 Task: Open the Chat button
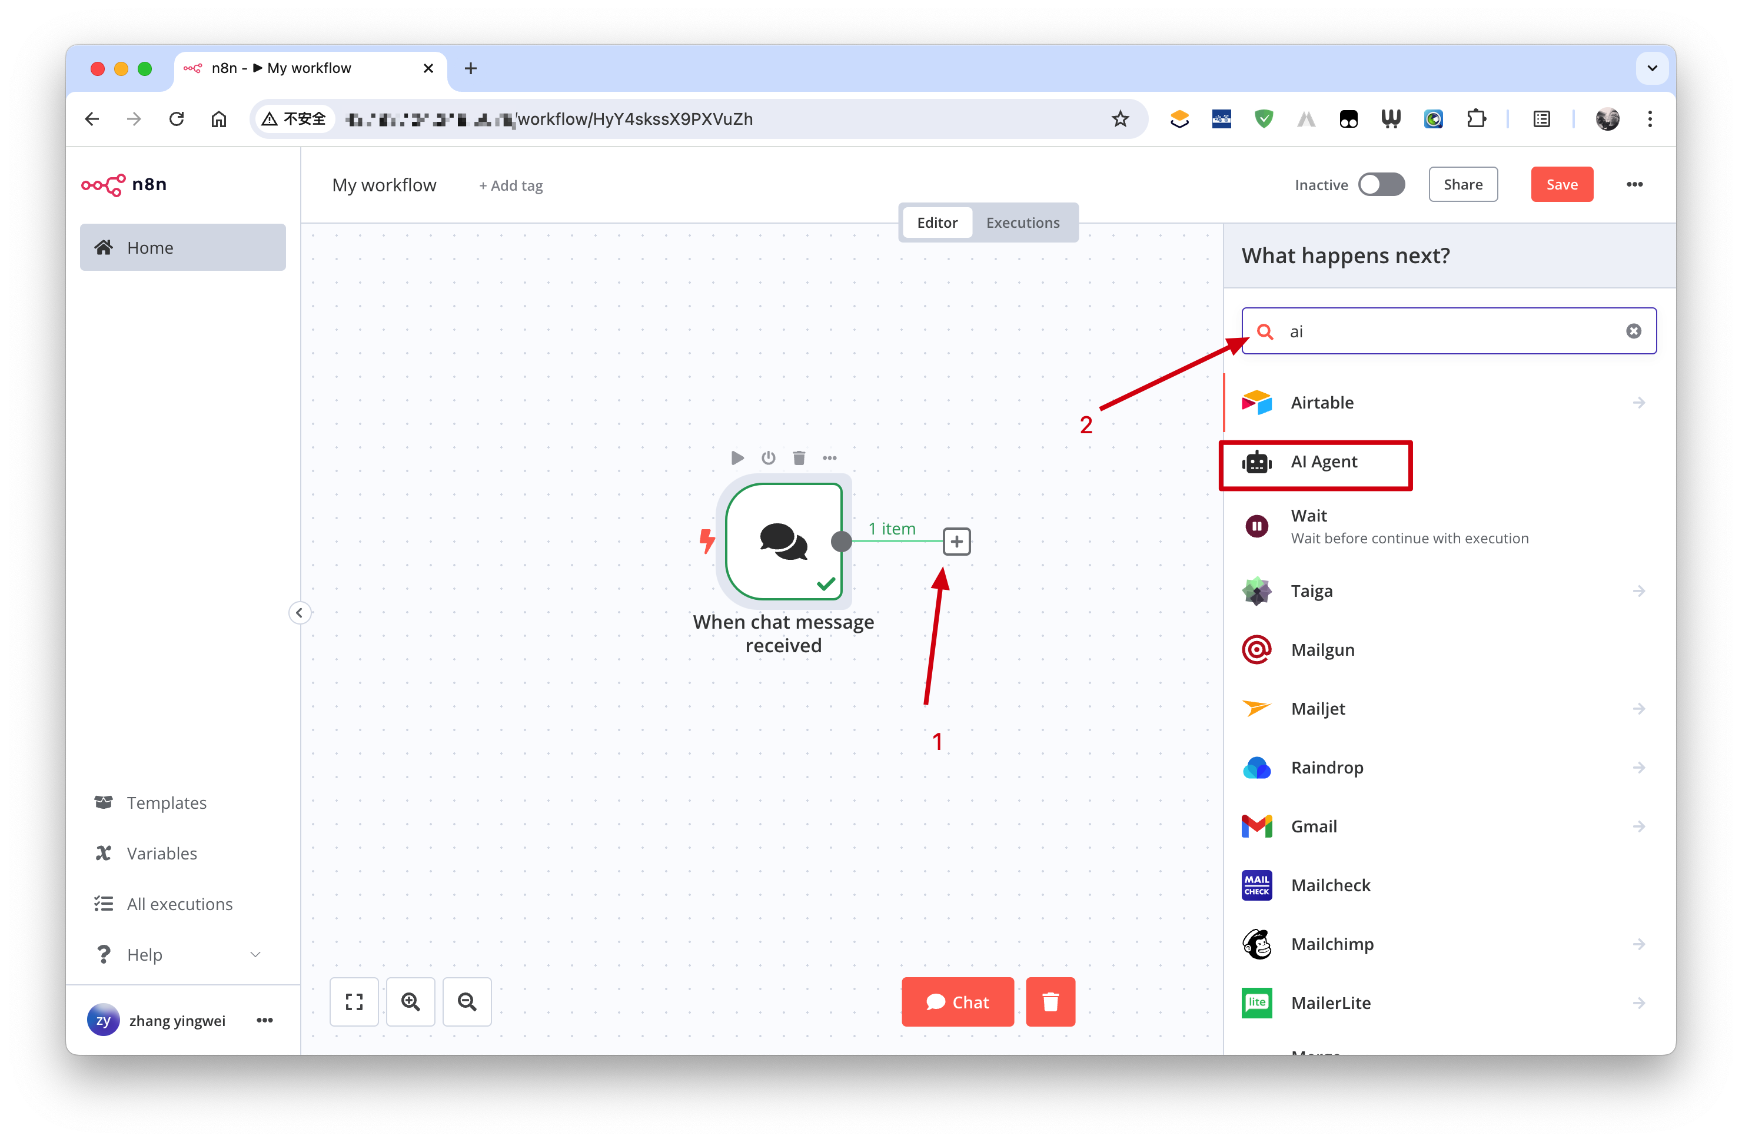point(958,1001)
